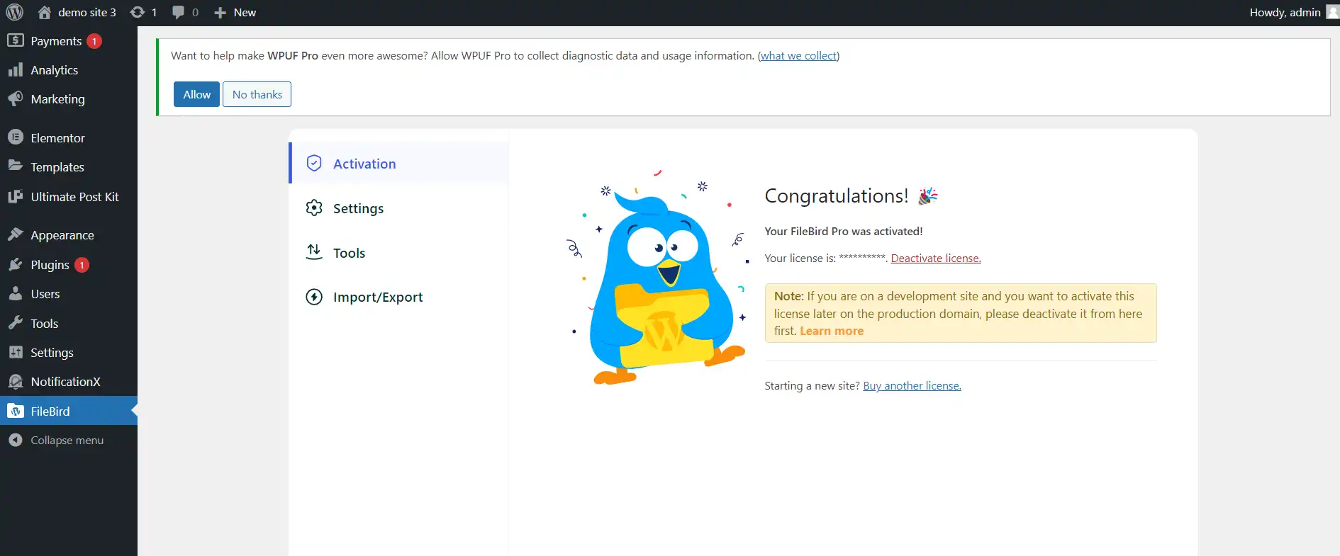Click the Plugins plug icon

(16, 264)
